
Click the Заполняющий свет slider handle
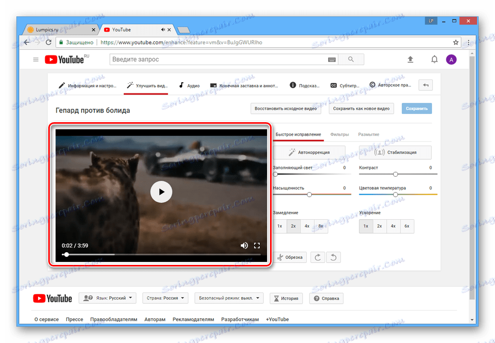275,174
